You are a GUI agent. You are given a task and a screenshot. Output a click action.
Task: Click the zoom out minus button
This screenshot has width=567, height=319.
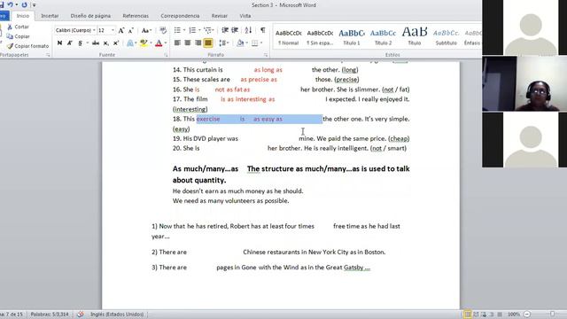[x=527, y=315]
